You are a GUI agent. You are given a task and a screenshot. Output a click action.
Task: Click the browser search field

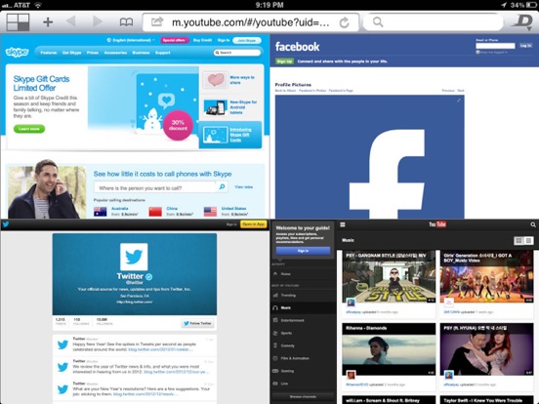(x=433, y=22)
